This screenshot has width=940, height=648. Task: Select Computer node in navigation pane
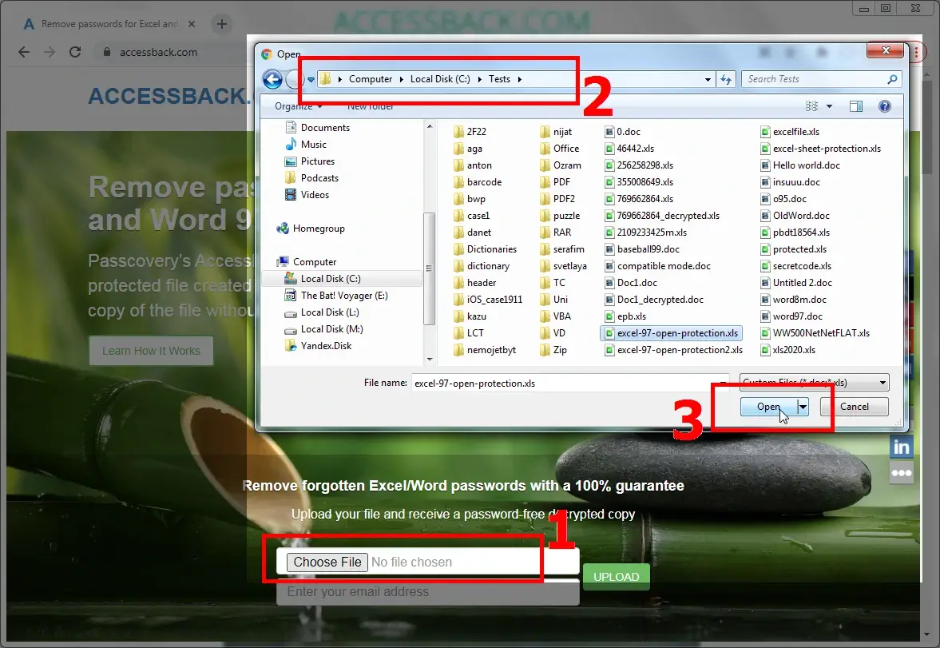(x=307, y=261)
